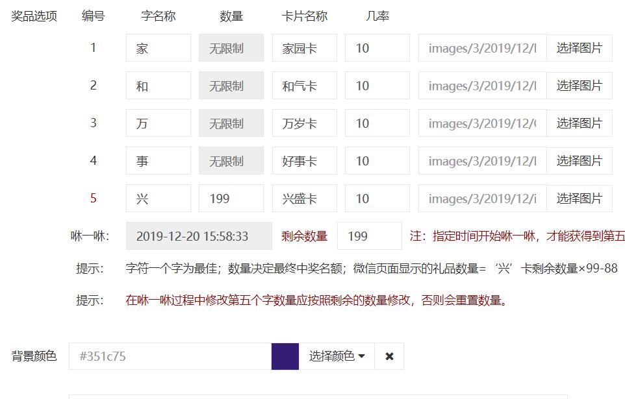Click the 几率 field in the 和气卡 row
The width and height of the screenshot is (625, 399).
tap(377, 86)
